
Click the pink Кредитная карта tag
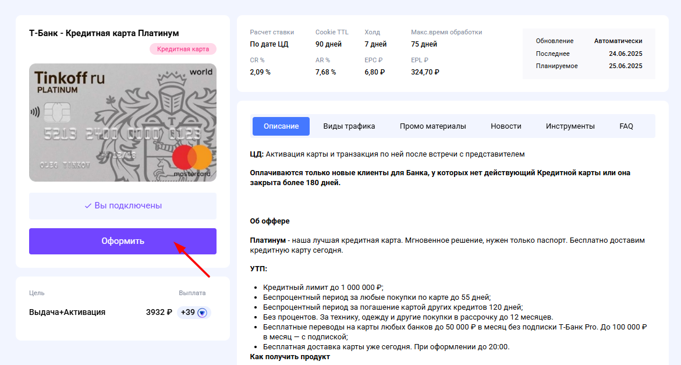pyautogui.click(x=183, y=49)
